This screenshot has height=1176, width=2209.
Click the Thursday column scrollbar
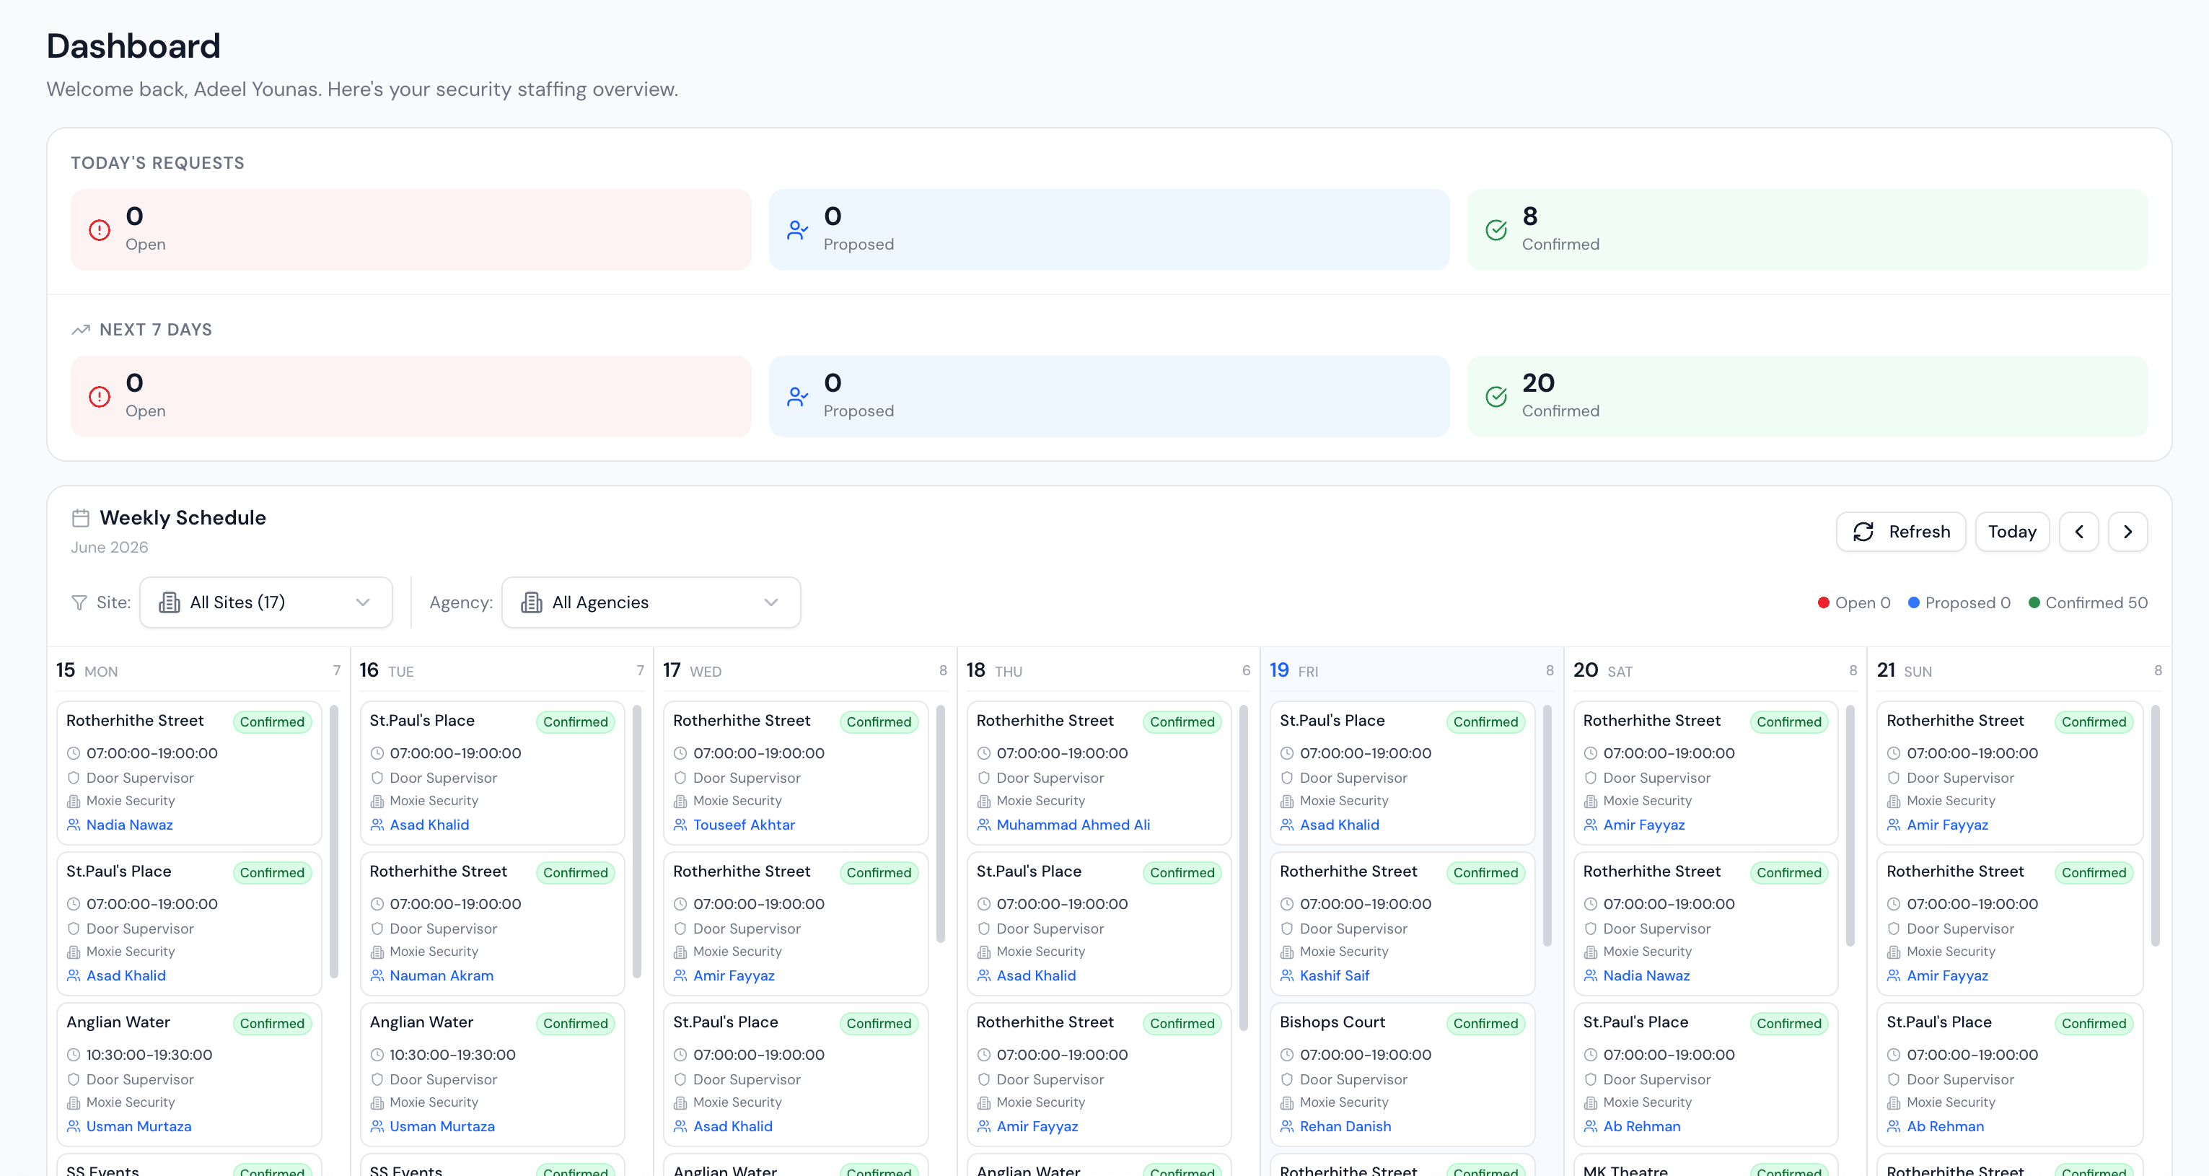click(1244, 867)
